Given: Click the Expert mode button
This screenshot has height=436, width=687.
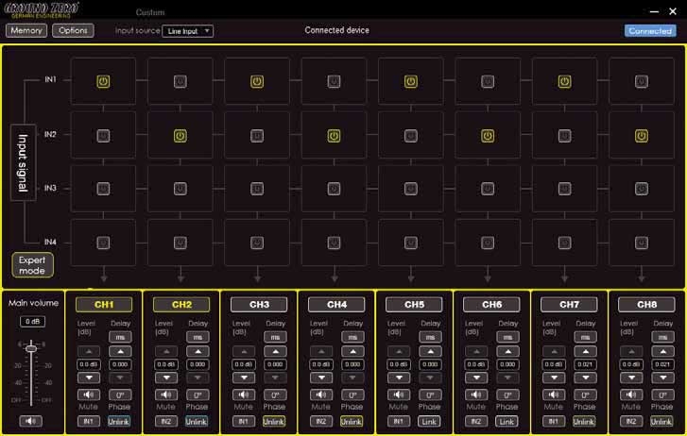Looking at the screenshot, I should click(32, 265).
